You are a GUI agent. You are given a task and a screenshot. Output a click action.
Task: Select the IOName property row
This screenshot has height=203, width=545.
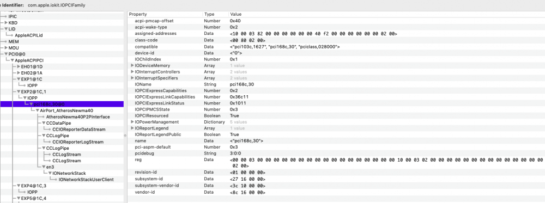[336, 84]
